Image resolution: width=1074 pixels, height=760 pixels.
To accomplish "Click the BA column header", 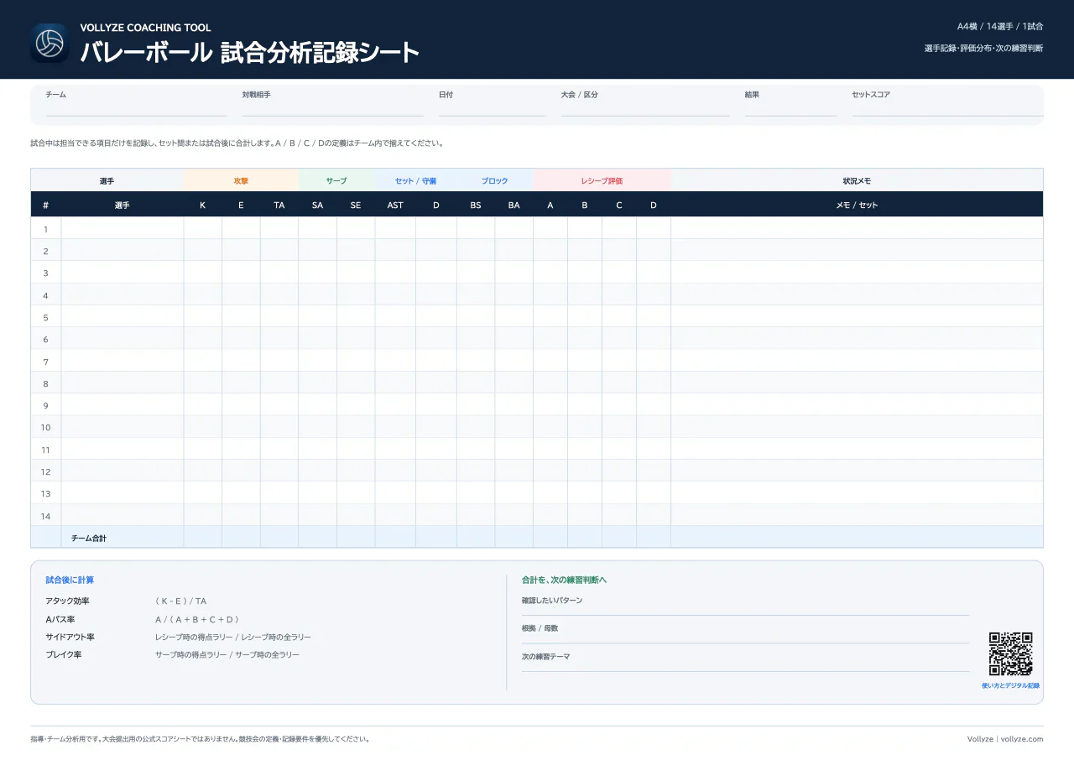I will [x=514, y=205].
